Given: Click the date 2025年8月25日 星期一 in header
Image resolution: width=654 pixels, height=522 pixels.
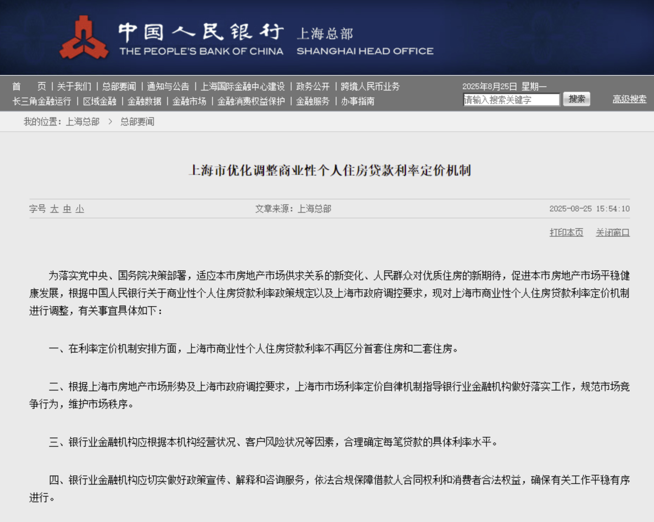Looking at the screenshot, I should (505, 86).
